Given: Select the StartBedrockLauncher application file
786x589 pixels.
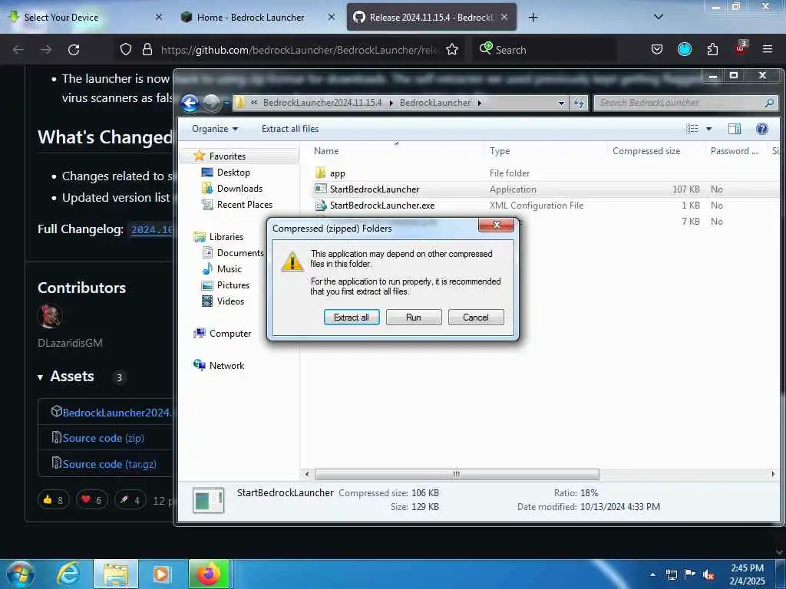Looking at the screenshot, I should tap(545, 189).
